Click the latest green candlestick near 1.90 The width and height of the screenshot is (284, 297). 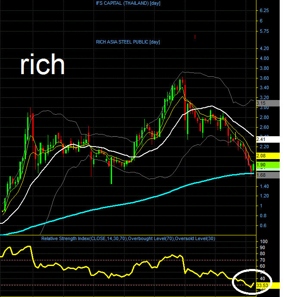(253, 167)
